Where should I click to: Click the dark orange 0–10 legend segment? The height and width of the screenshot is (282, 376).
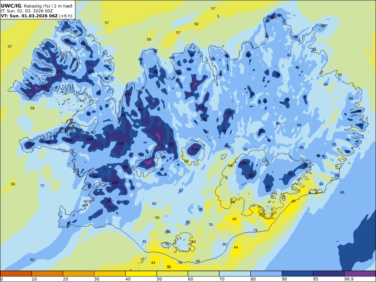pos(16,274)
